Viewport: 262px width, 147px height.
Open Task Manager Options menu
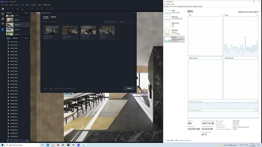click(168, 4)
